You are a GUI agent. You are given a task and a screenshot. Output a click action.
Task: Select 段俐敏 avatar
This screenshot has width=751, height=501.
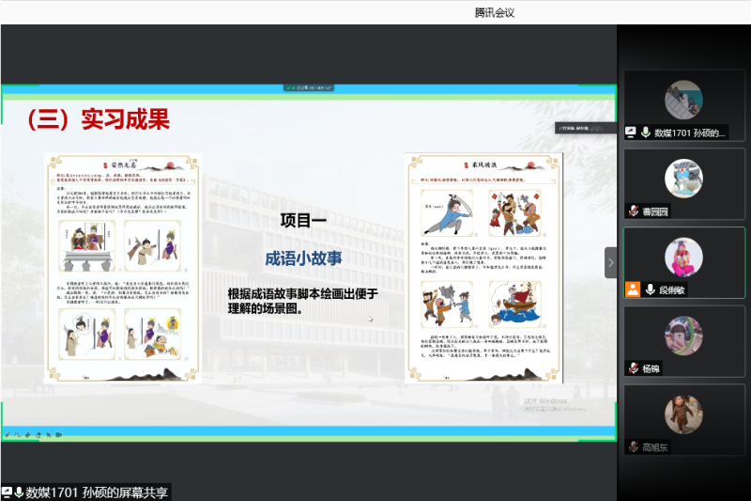coord(683,257)
